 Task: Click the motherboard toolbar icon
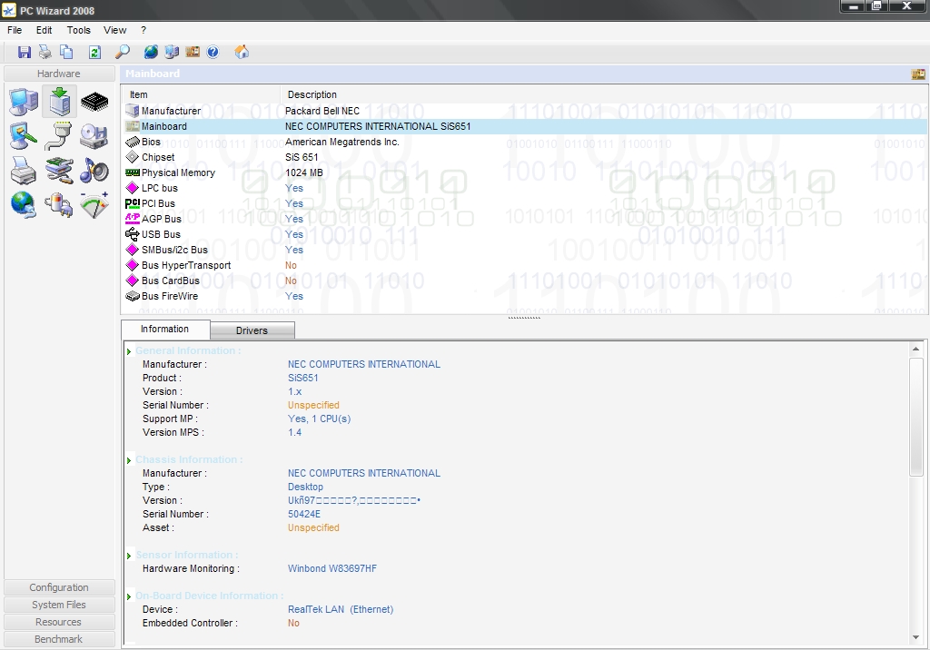pyautogui.click(x=193, y=52)
